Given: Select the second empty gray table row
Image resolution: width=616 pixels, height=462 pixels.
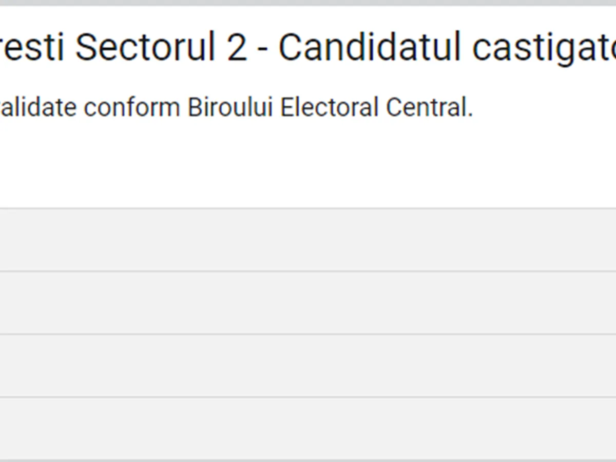Looking at the screenshot, I should pos(308,302).
